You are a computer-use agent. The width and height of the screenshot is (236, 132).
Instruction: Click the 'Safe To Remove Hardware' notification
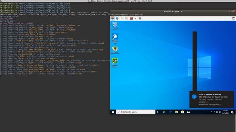click(x=211, y=99)
